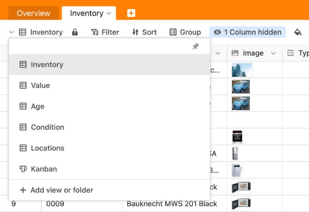The width and height of the screenshot is (309, 212).
Task: Open the building image thumbnail
Action: (x=242, y=70)
